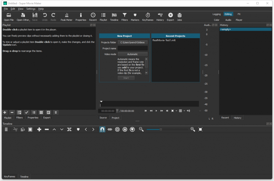Open the Settings menu
274x181 pixels.
31,9
